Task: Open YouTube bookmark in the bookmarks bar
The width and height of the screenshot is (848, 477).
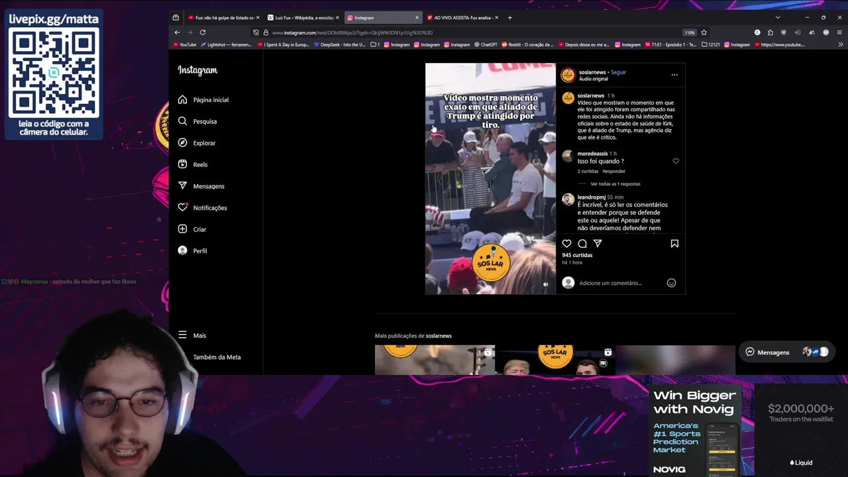Action: click(x=185, y=45)
